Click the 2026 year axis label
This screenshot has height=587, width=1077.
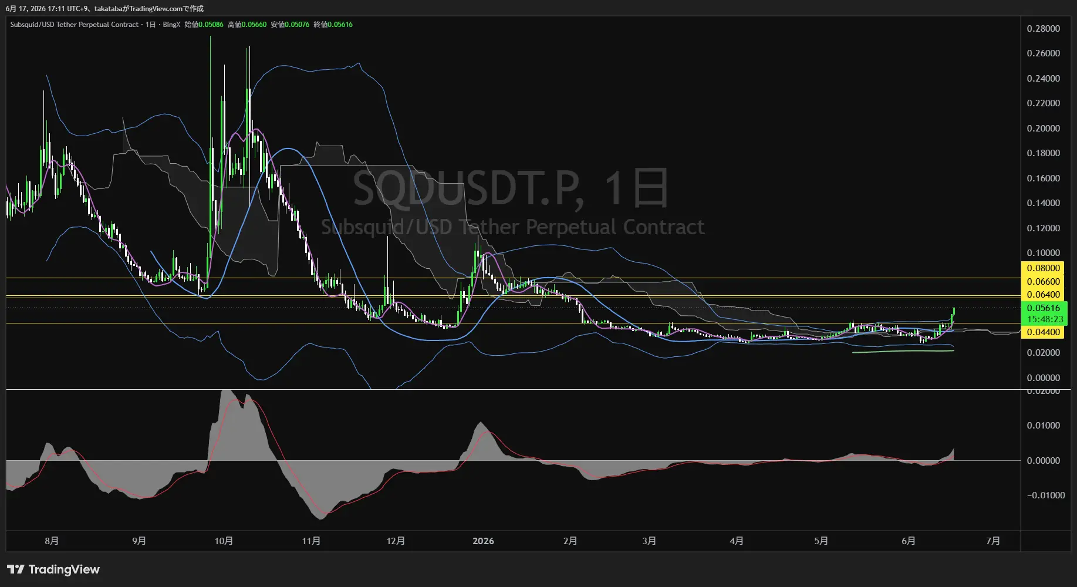coord(483,541)
